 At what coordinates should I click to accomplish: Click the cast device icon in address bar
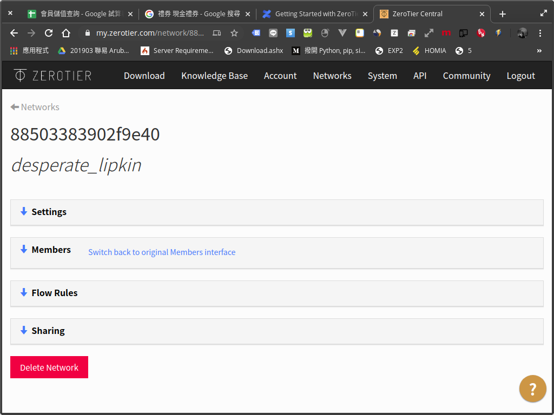216,33
